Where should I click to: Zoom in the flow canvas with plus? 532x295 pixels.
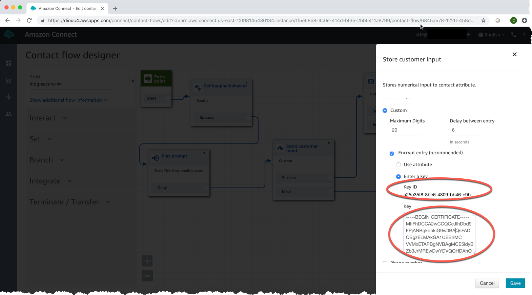(147, 261)
